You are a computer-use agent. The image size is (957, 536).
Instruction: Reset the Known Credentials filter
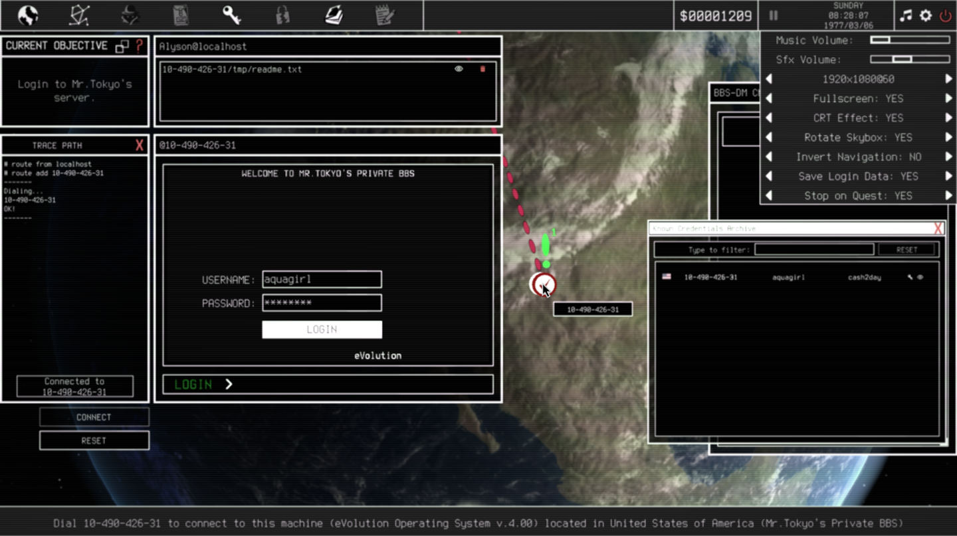(x=906, y=250)
